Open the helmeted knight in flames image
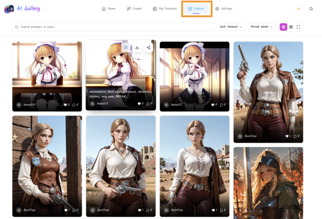The image size is (322, 219). [268, 183]
